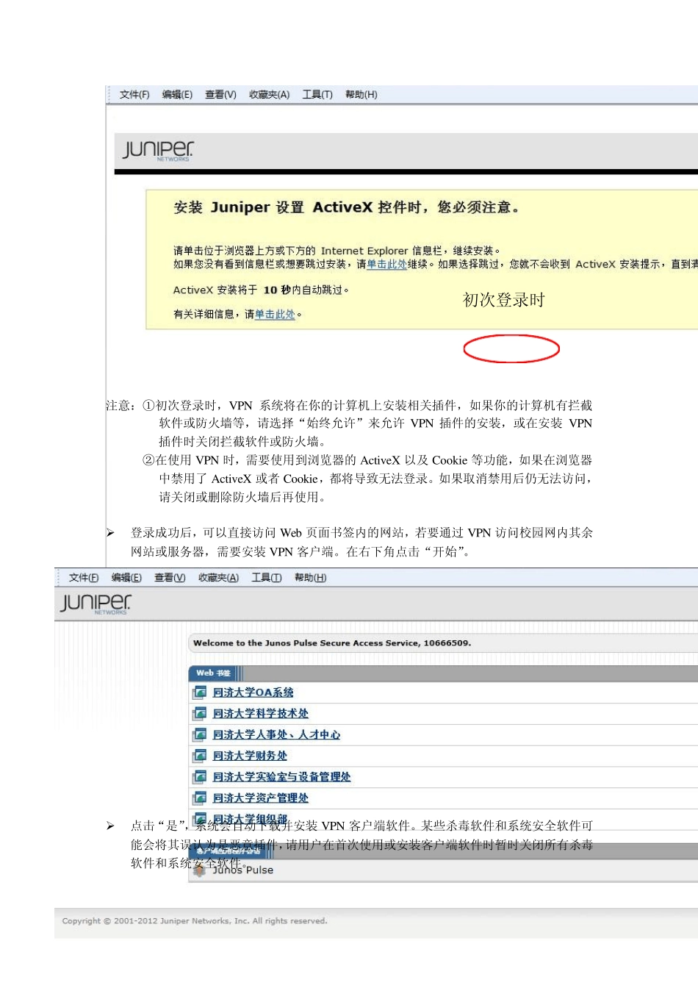Click bookmark icon beside 同济大学科学技术处

click(x=199, y=714)
